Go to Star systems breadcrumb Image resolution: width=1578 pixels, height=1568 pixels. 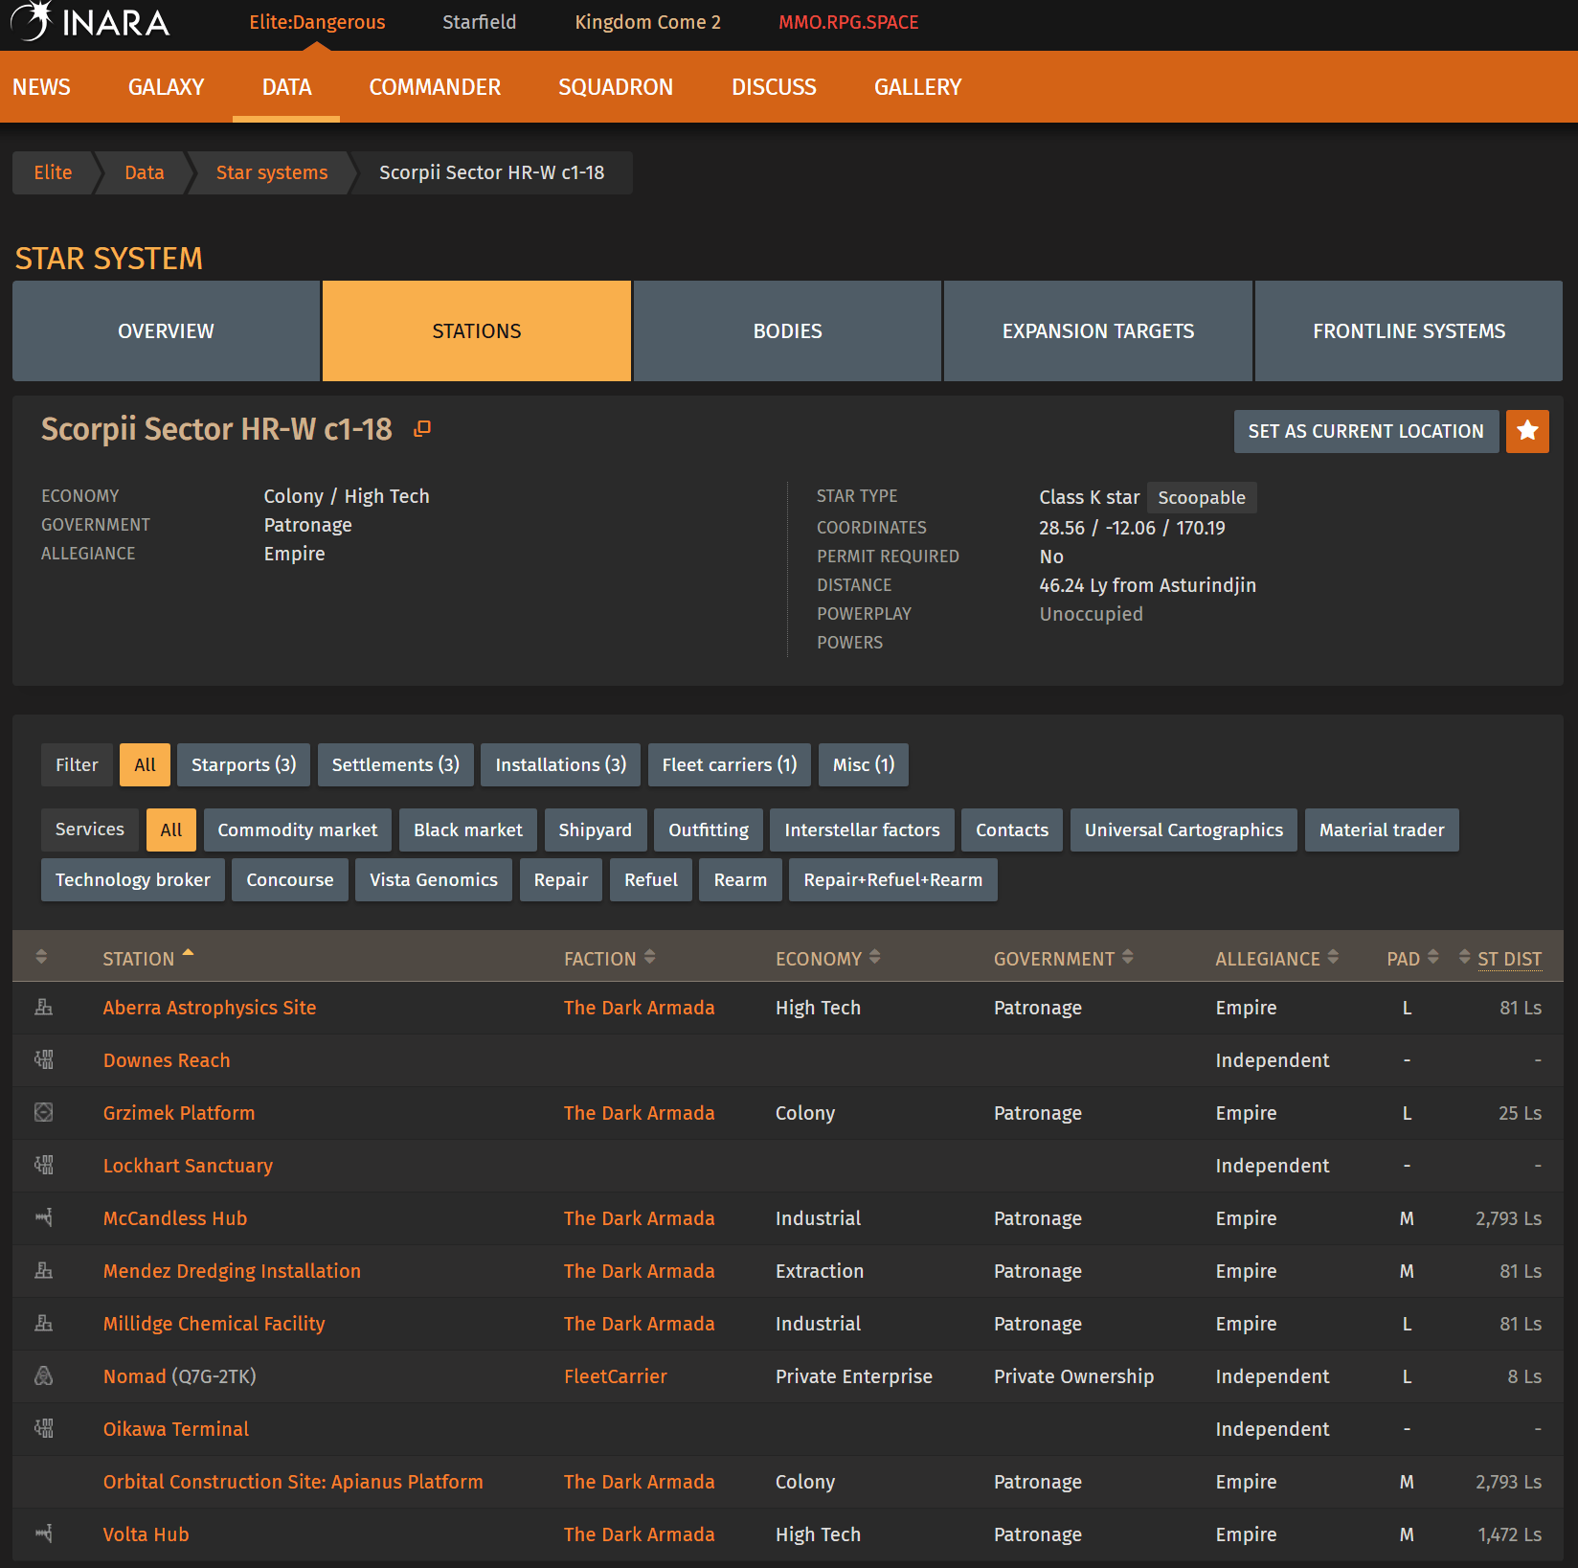[x=272, y=172]
